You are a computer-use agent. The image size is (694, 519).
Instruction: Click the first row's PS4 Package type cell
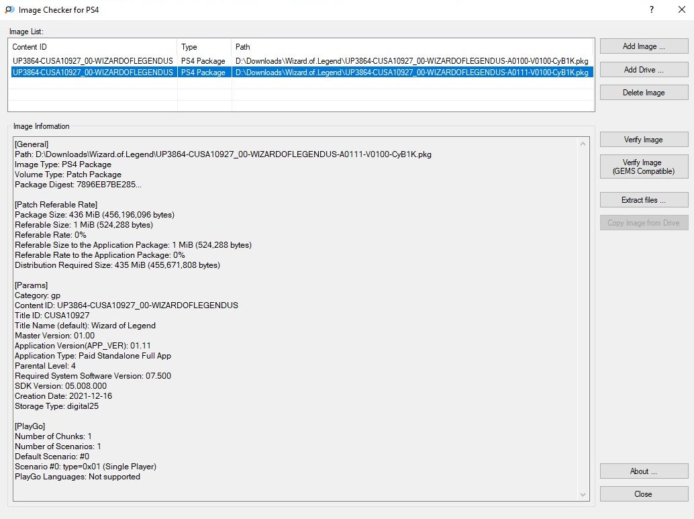203,60
